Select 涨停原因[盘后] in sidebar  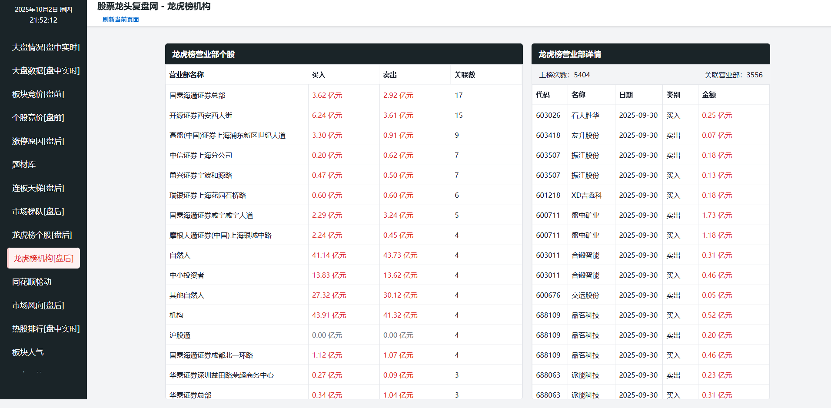click(x=38, y=141)
